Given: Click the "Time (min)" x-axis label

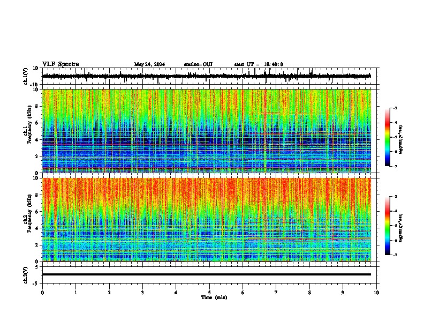Looking at the screenshot, I should click(x=214, y=297).
